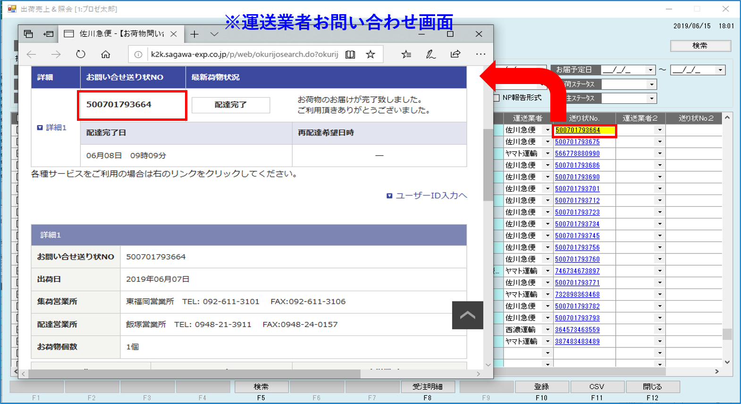Click the 登録 F10 button

coord(541,387)
